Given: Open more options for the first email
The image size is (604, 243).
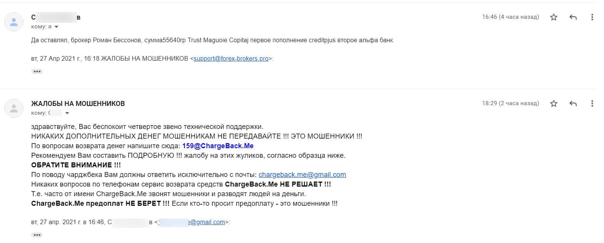Looking at the screenshot, I should pos(592,17).
